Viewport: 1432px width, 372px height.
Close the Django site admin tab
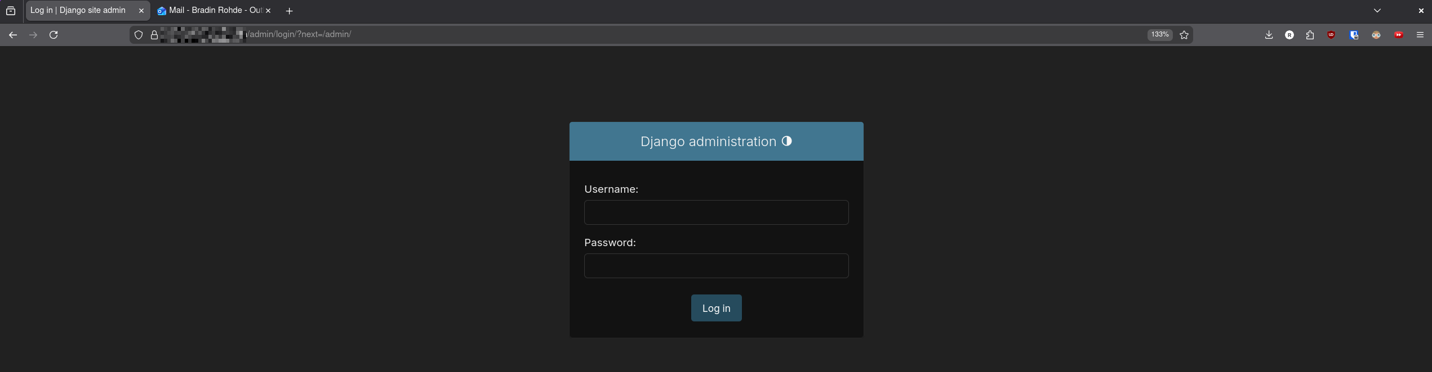point(141,11)
